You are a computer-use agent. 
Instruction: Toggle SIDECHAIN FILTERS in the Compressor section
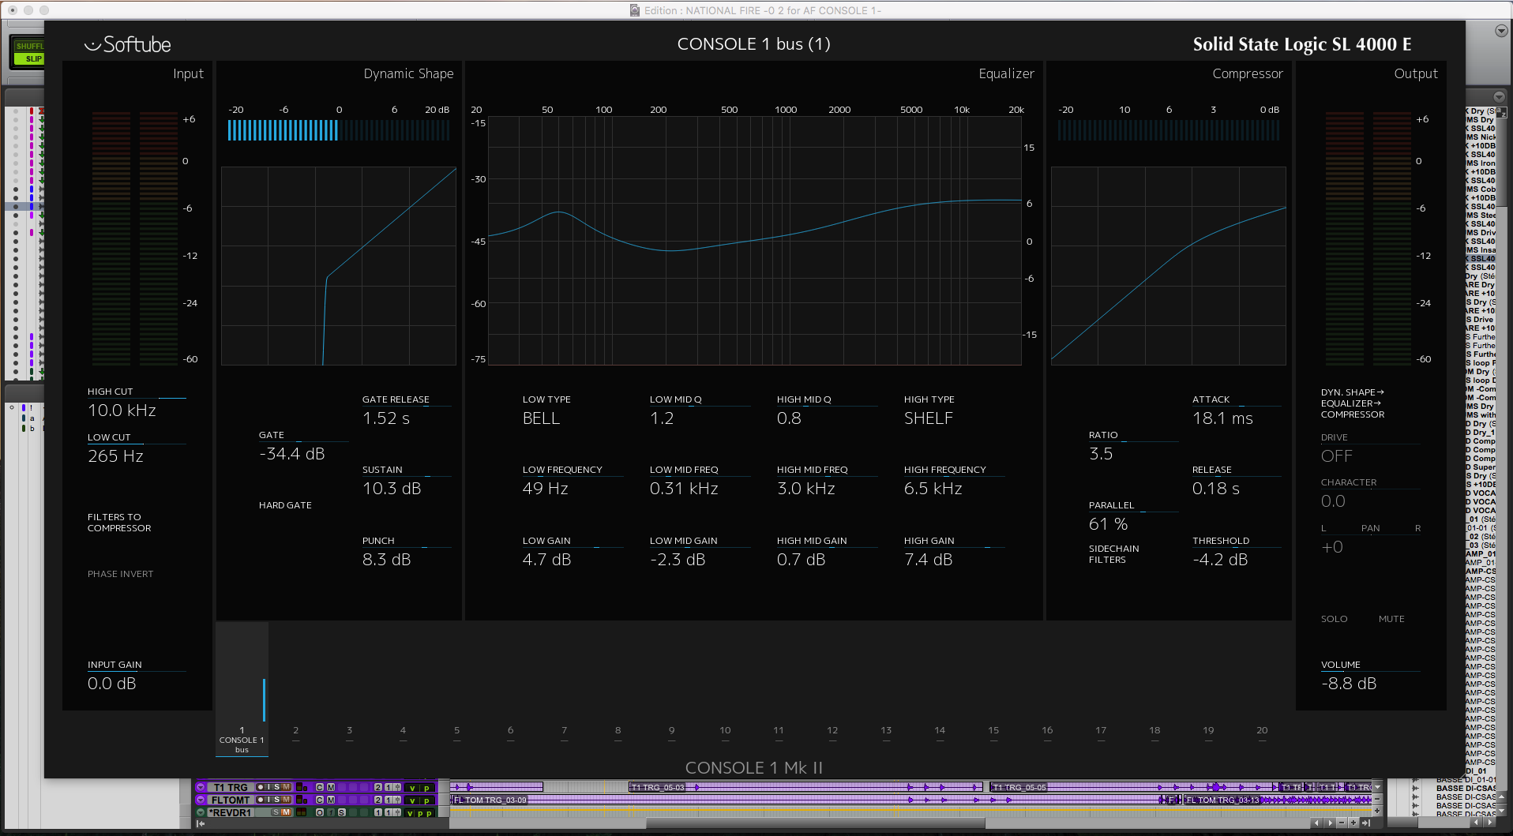click(1114, 553)
